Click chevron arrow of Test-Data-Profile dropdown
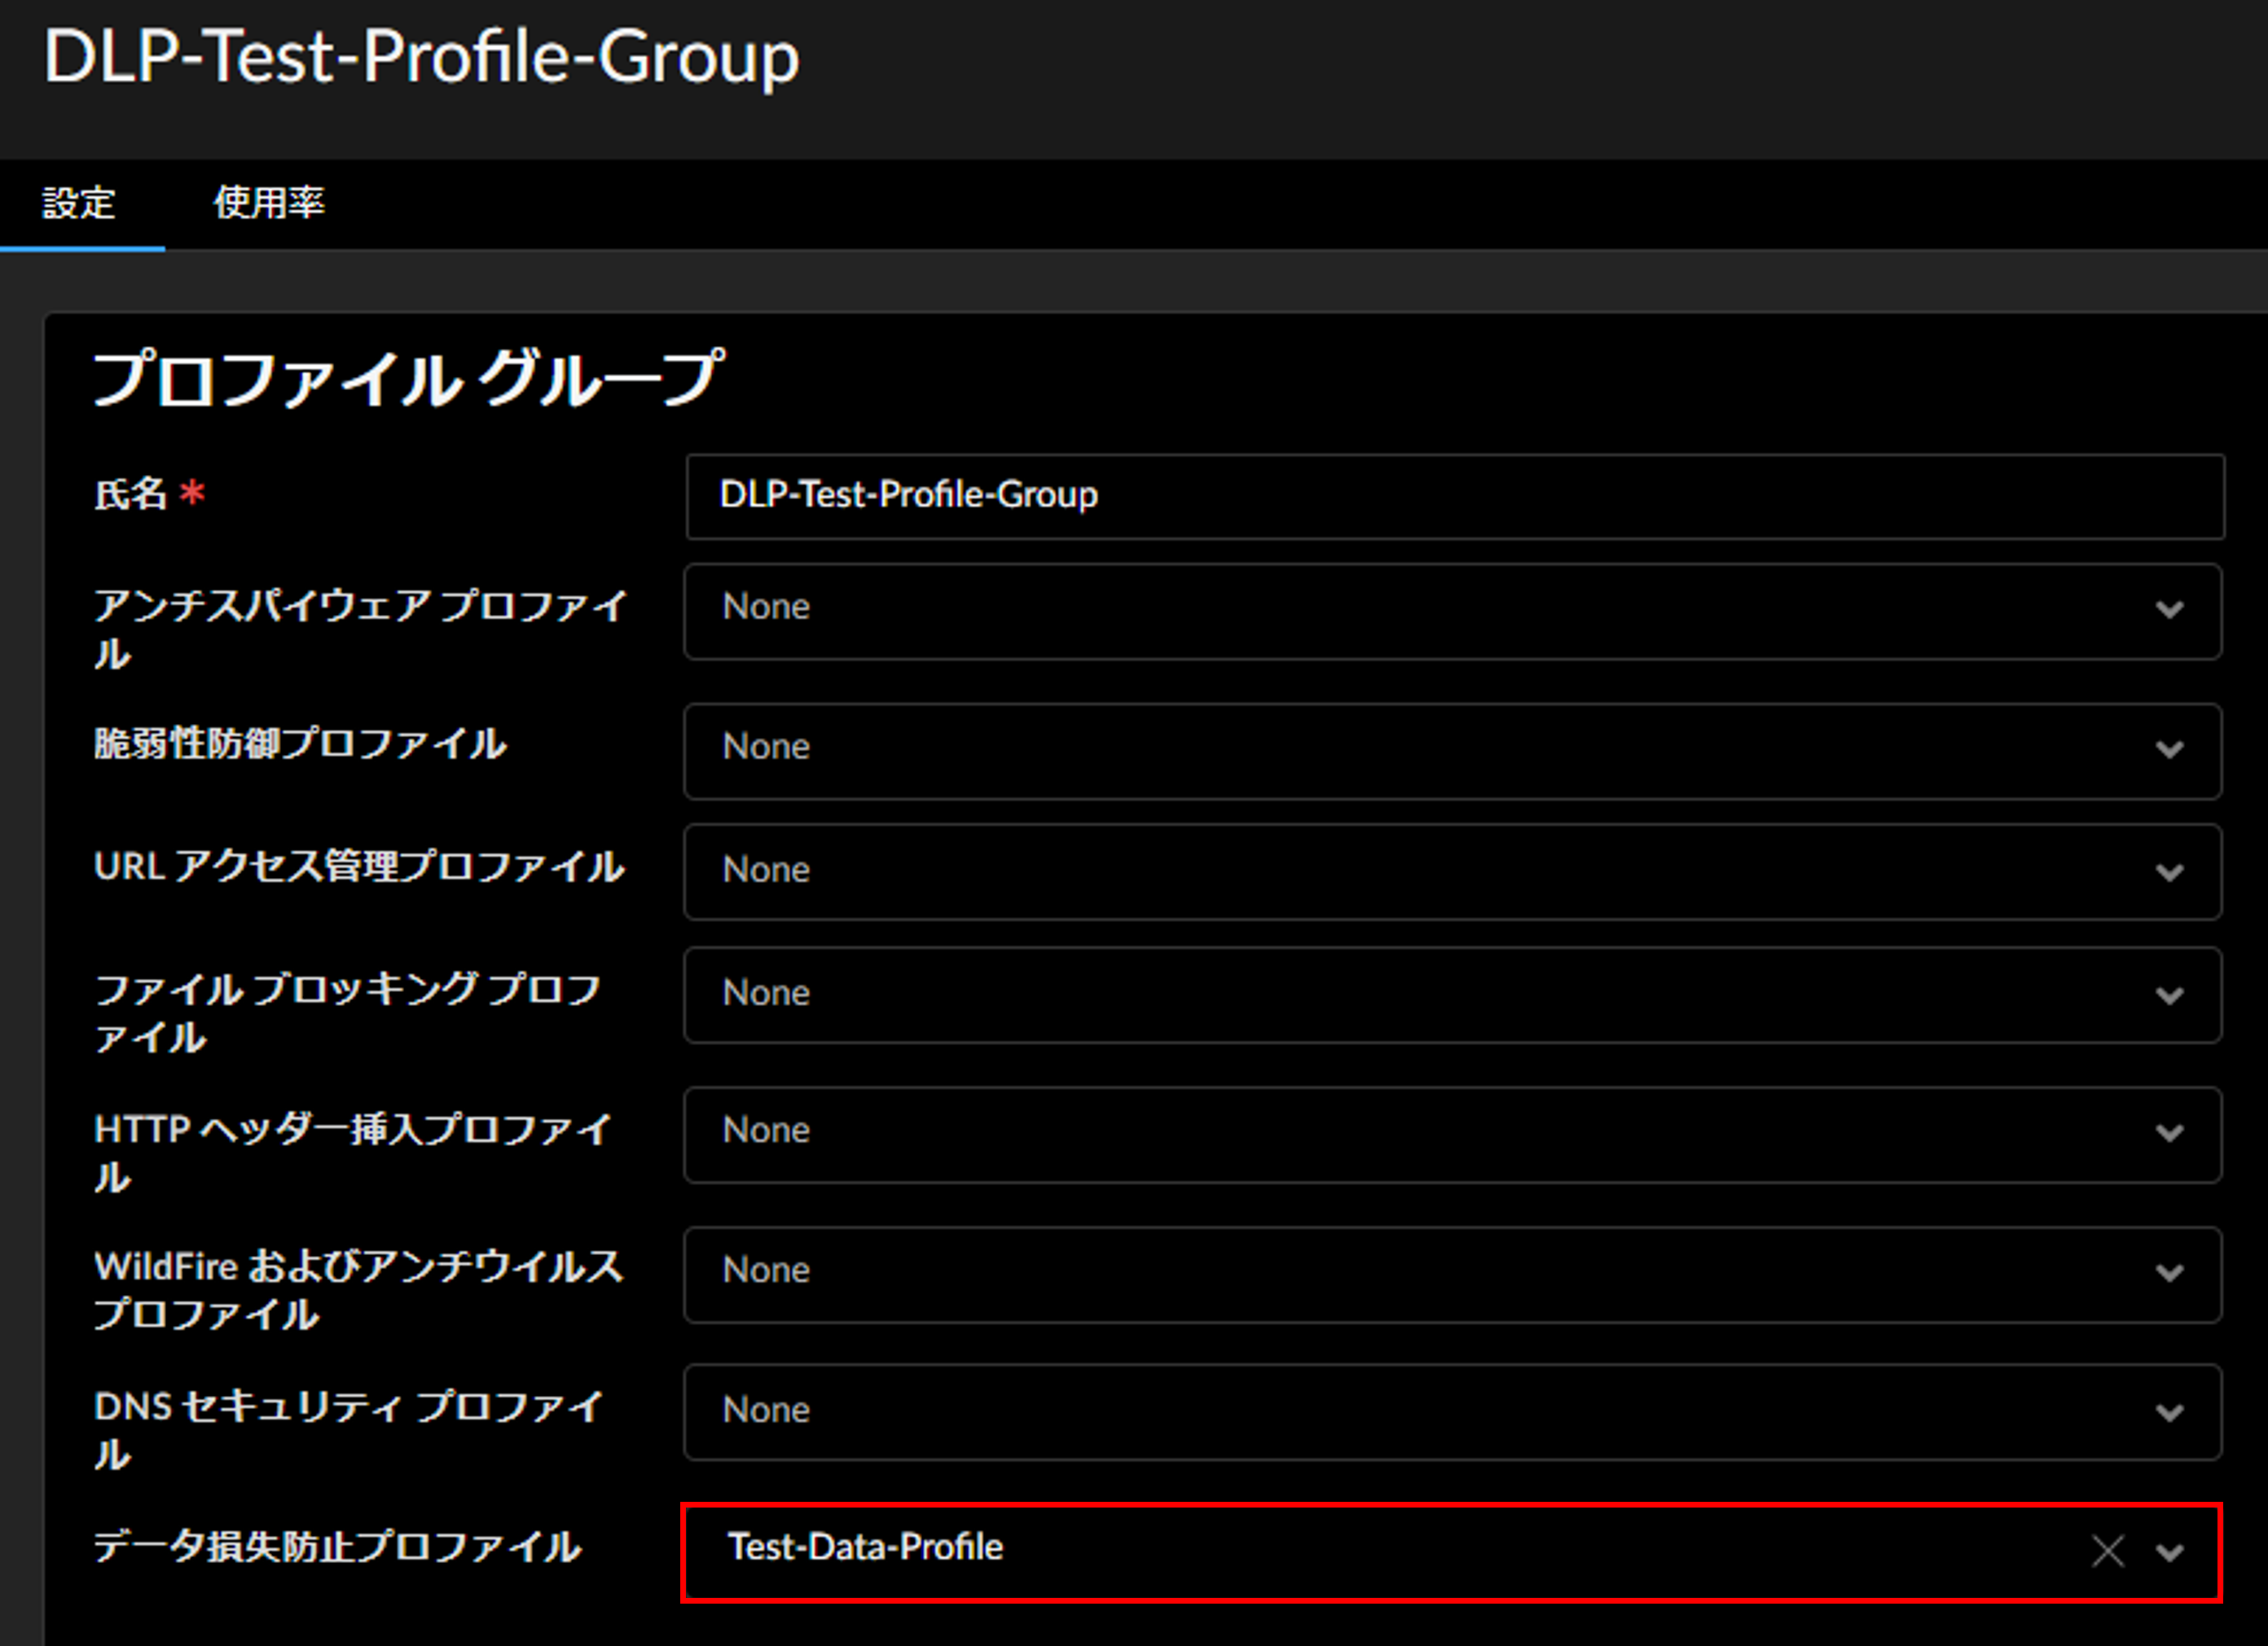This screenshot has height=1646, width=2268. (2169, 1552)
